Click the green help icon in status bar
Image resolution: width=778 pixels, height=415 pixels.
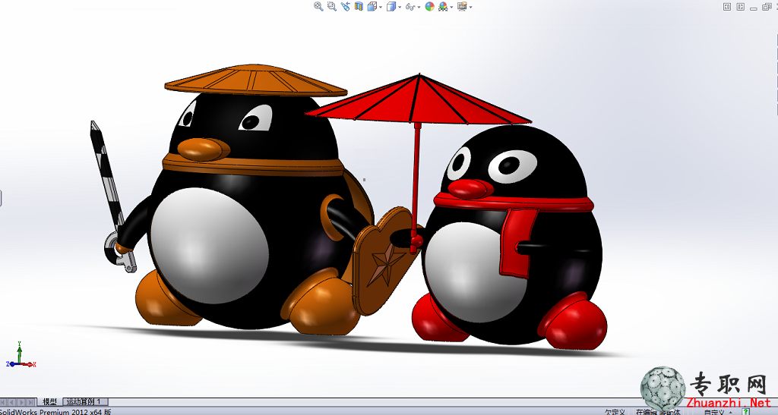(x=745, y=411)
